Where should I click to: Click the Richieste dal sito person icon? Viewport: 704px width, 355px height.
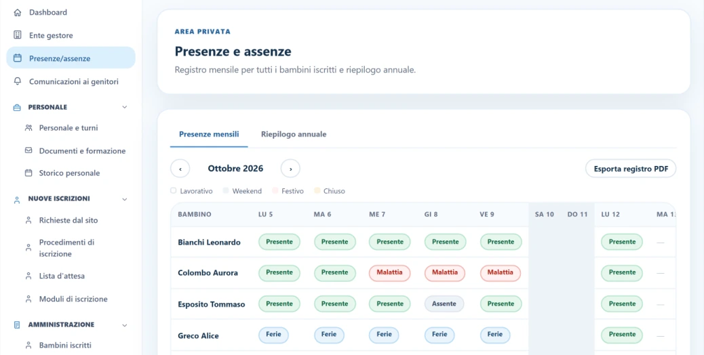click(x=28, y=221)
